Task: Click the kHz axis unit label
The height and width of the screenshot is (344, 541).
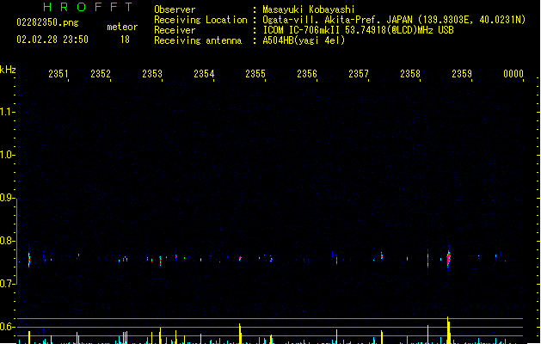Action: (8, 70)
